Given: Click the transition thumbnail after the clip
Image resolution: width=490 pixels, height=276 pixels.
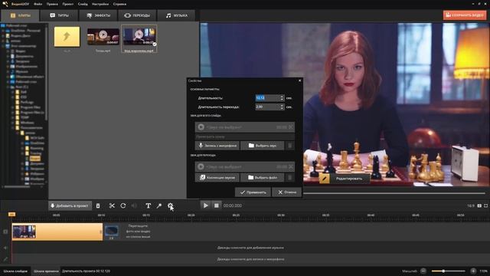Looking at the screenshot, I should (112, 231).
